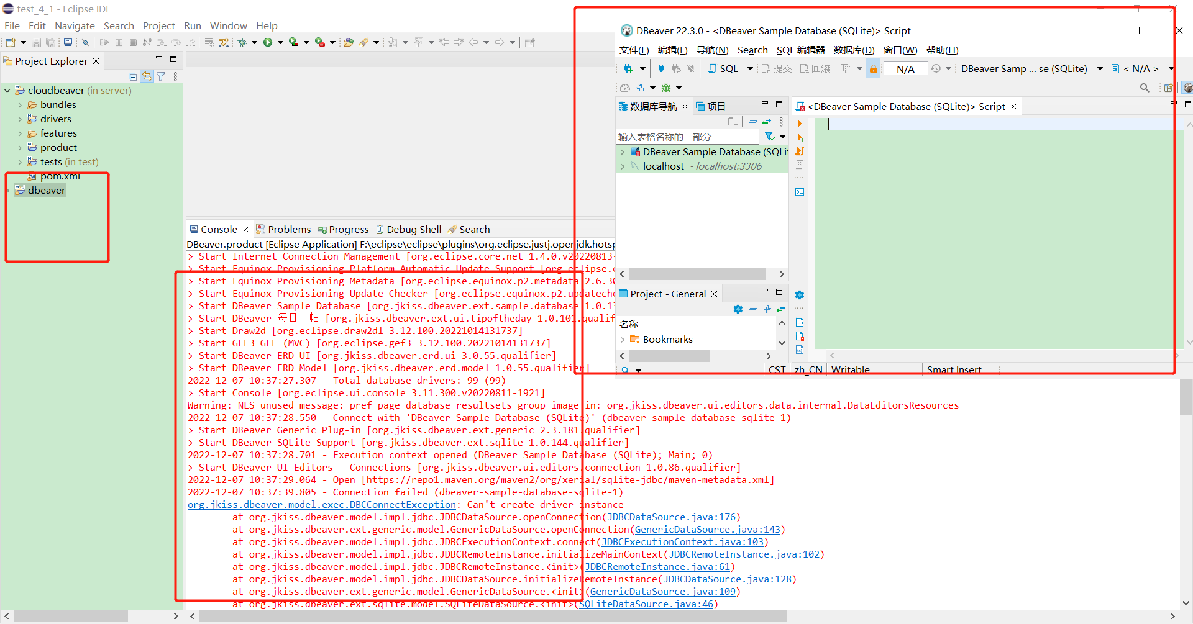The width and height of the screenshot is (1193, 624).
Task: Toggle the auto-commit lock icon
Action: [872, 68]
